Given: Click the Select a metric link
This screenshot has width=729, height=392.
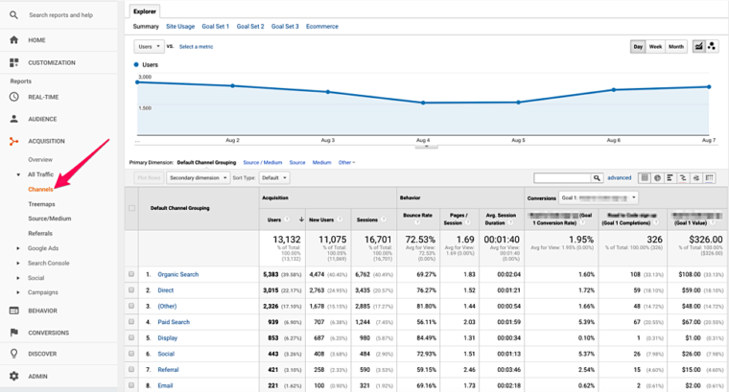Looking at the screenshot, I should click(x=197, y=46).
